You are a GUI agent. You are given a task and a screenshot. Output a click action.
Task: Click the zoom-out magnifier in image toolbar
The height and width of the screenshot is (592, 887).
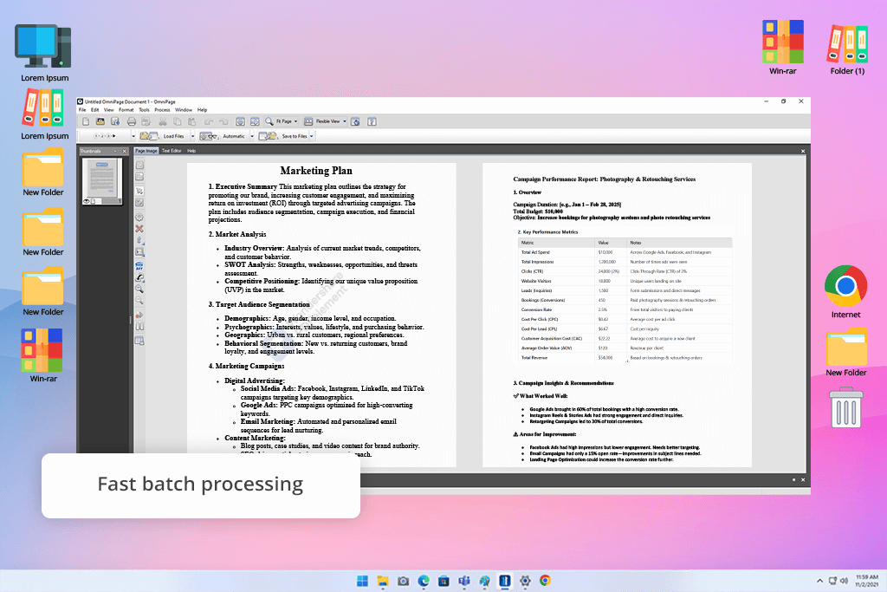[x=139, y=301]
